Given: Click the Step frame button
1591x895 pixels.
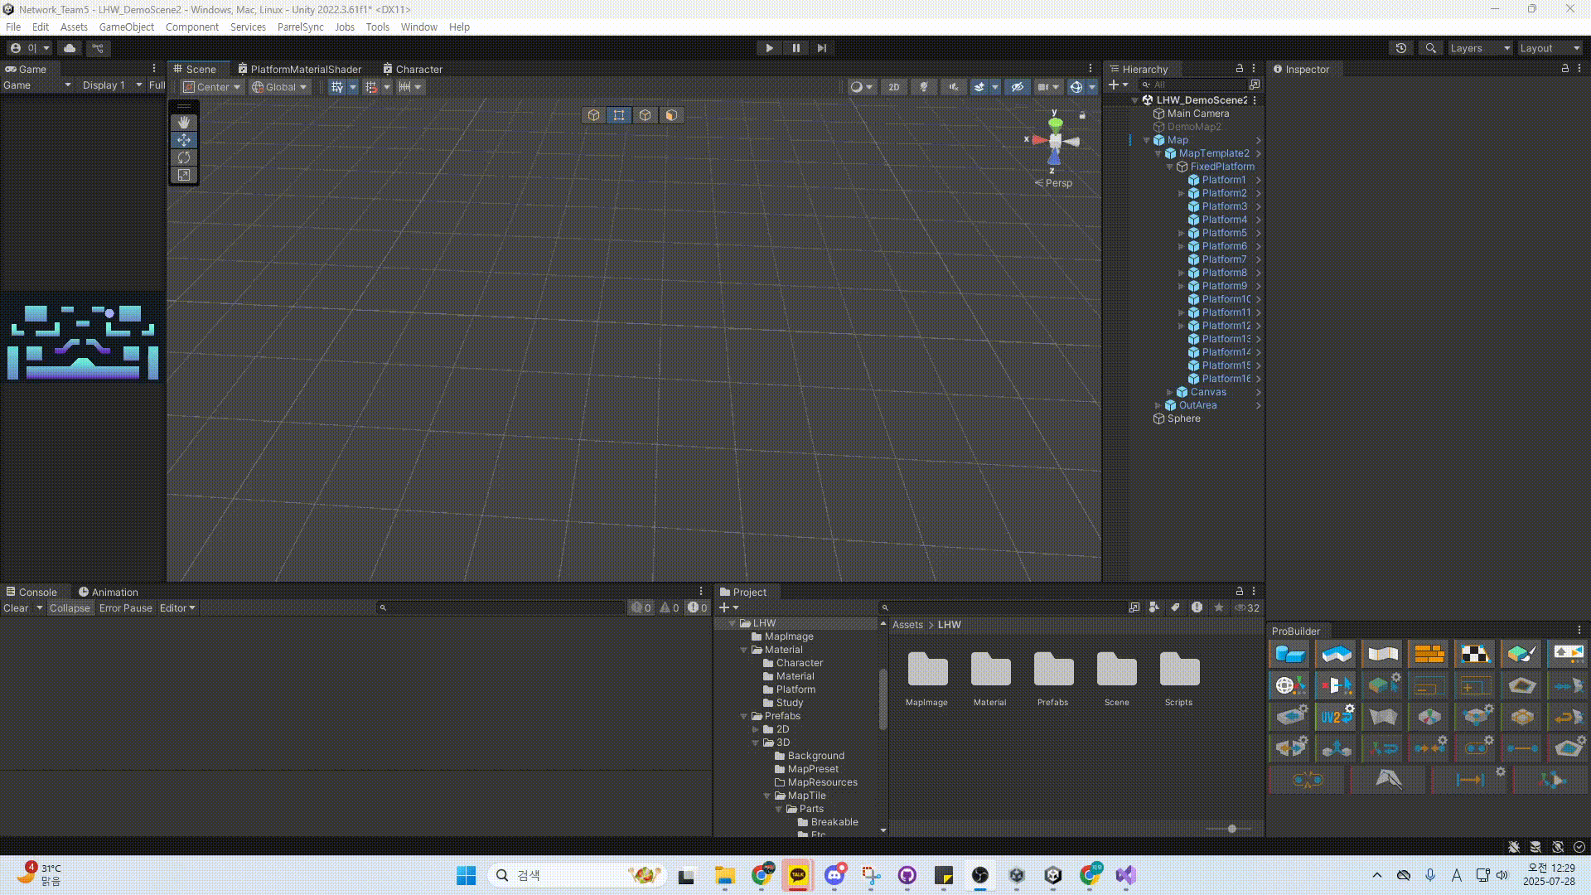Looking at the screenshot, I should coord(821,48).
